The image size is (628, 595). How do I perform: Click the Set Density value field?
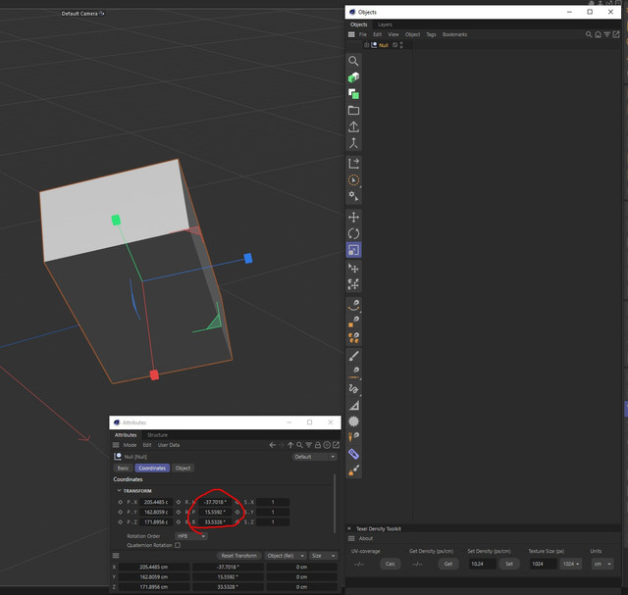[x=482, y=564]
